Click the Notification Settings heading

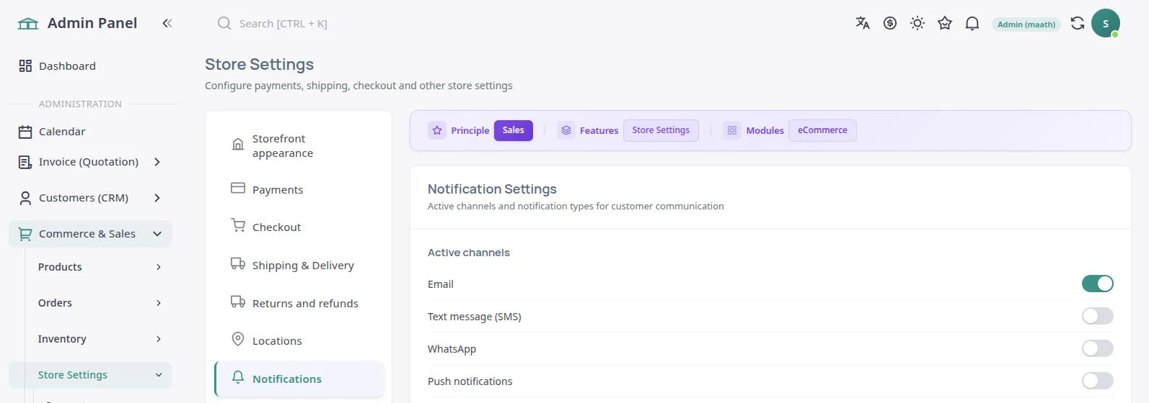pos(492,189)
